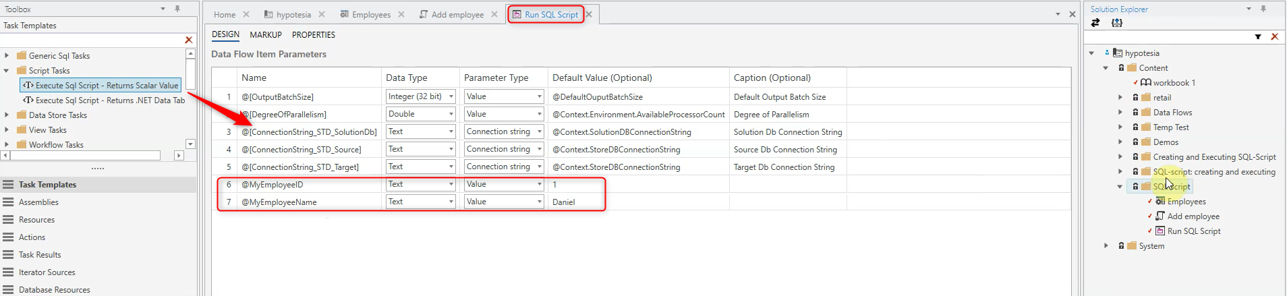Open the Assemblies section in Toolbox
The height and width of the screenshot is (296, 1287).
[38, 202]
